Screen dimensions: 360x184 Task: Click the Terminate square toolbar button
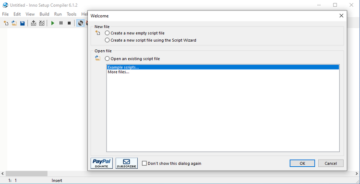[x=69, y=23]
